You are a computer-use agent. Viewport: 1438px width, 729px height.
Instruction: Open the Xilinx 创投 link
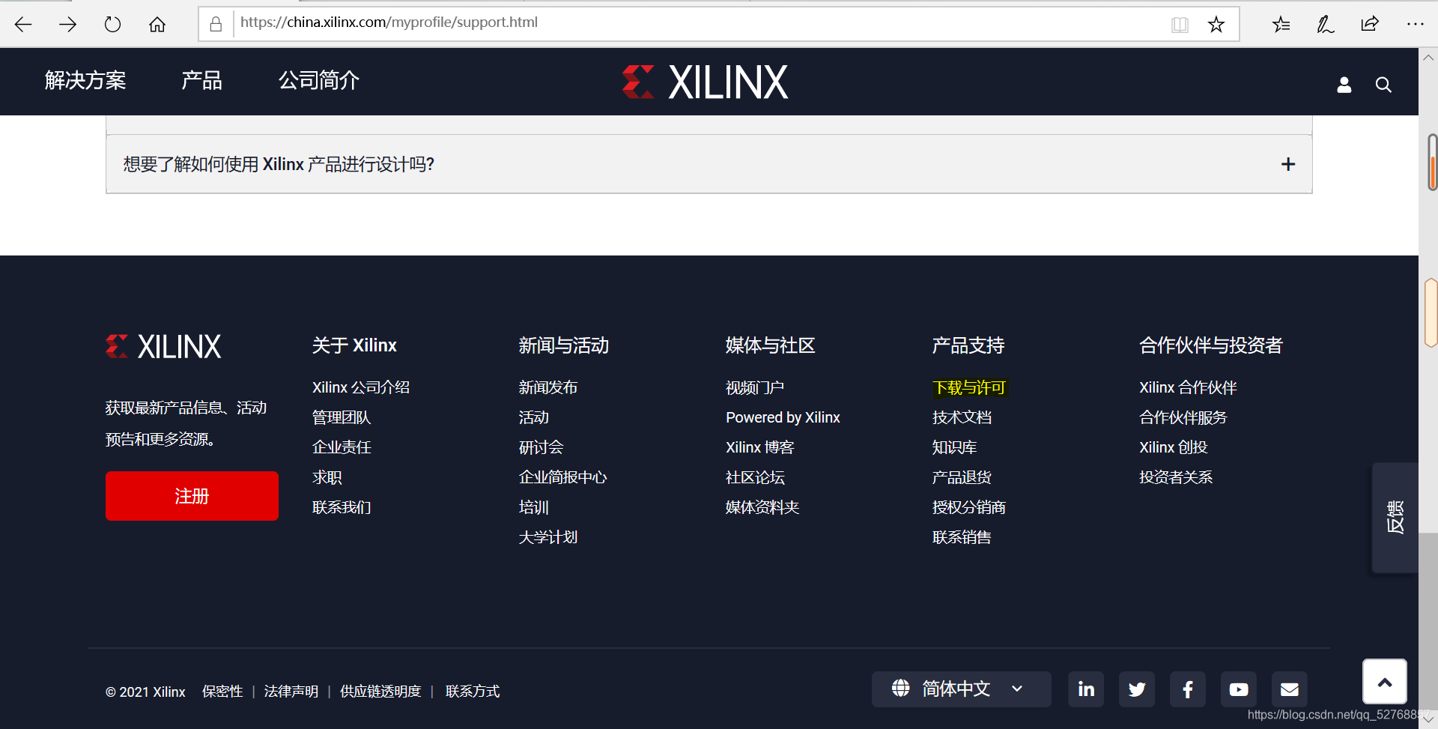(x=1174, y=447)
